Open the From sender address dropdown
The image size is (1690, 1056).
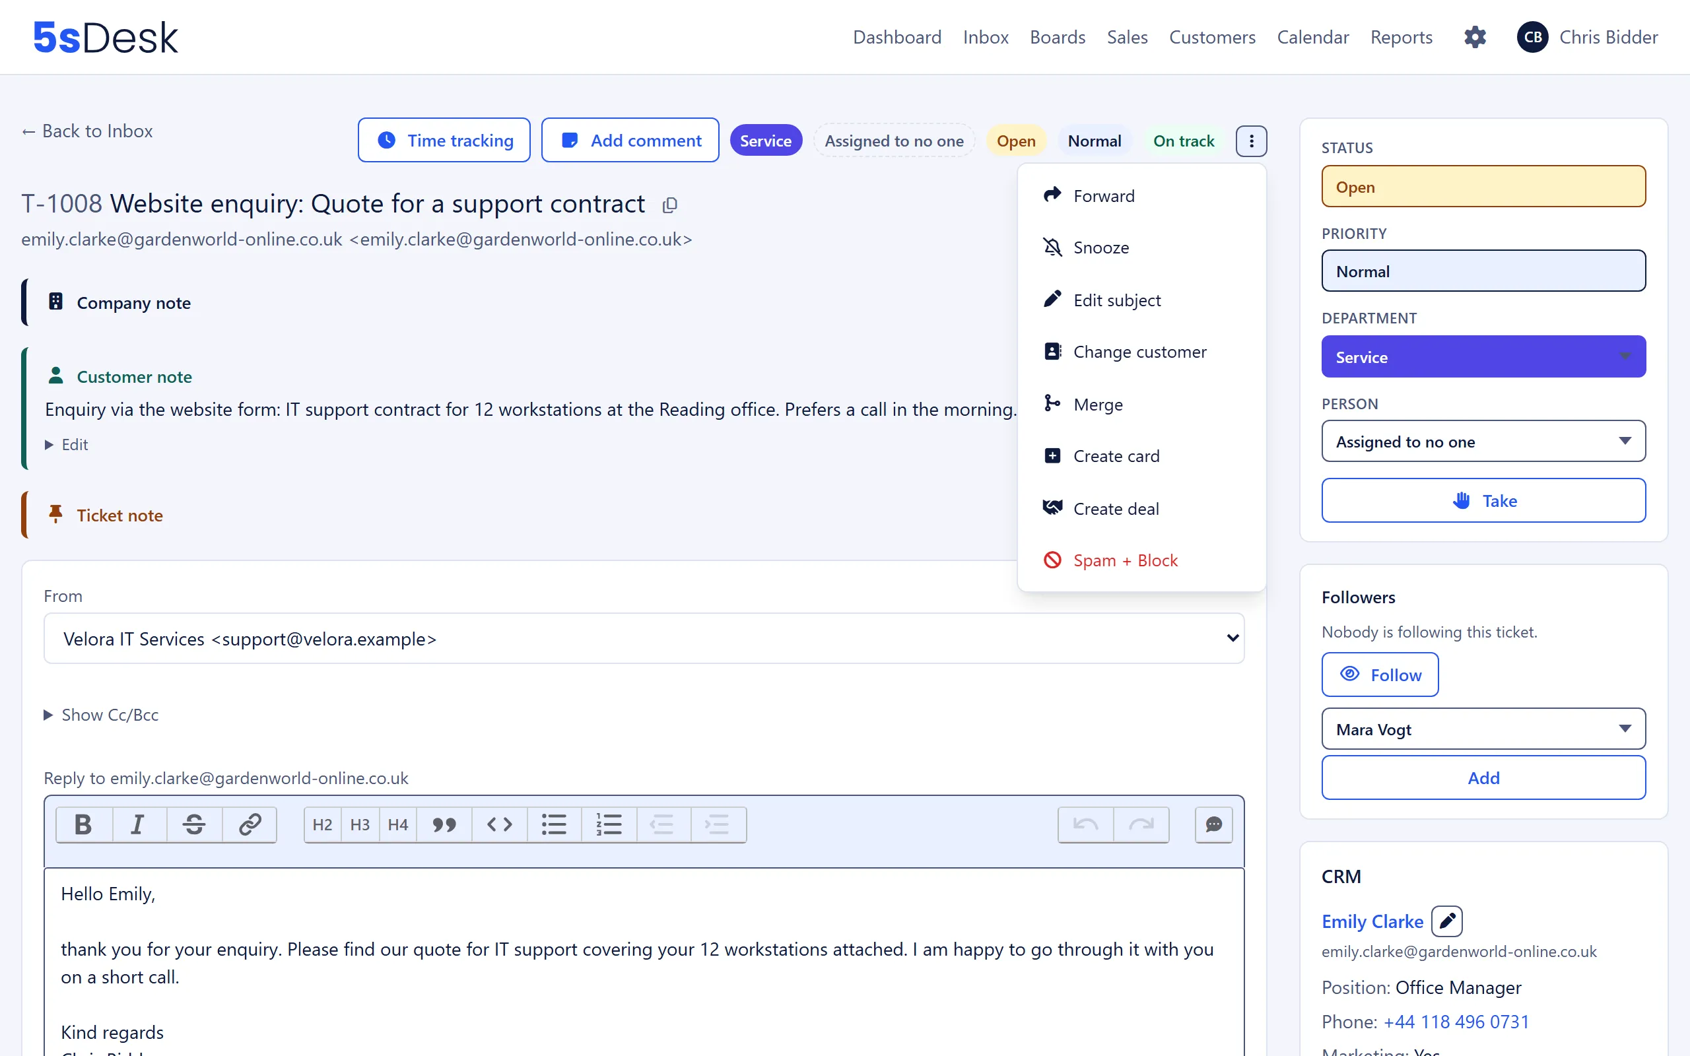click(x=644, y=638)
